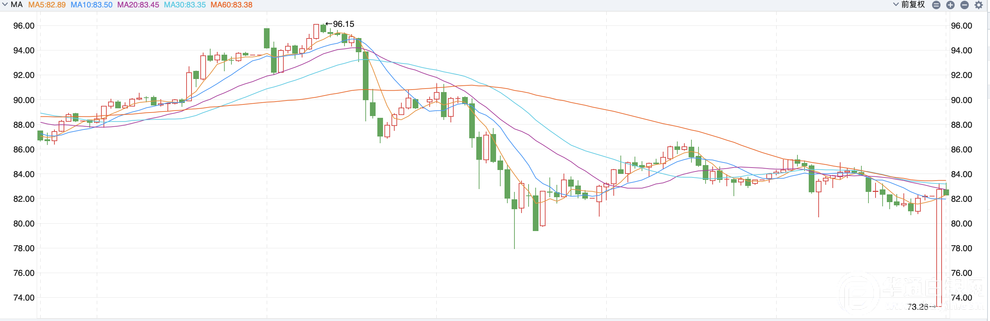Click the purple MA20:83.45 legend

coord(138,5)
